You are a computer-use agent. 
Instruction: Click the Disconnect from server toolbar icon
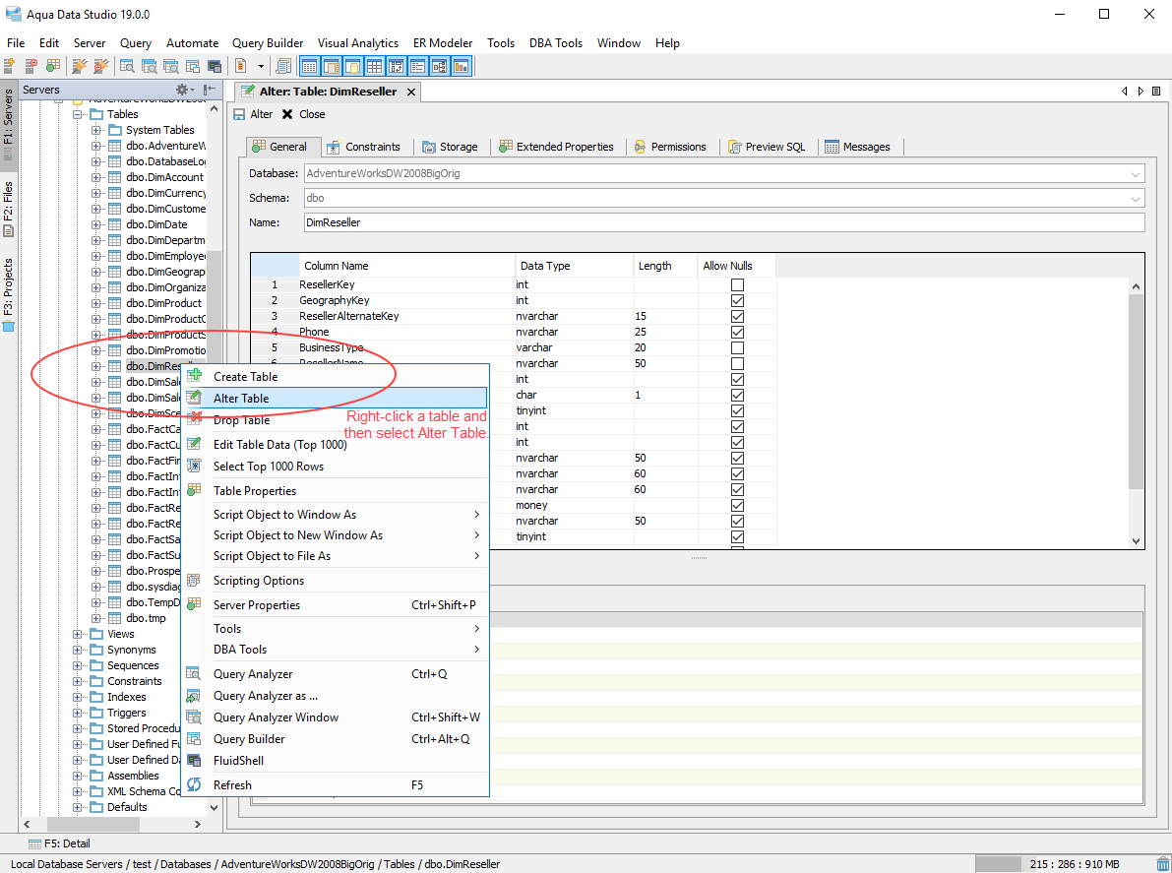click(101, 66)
